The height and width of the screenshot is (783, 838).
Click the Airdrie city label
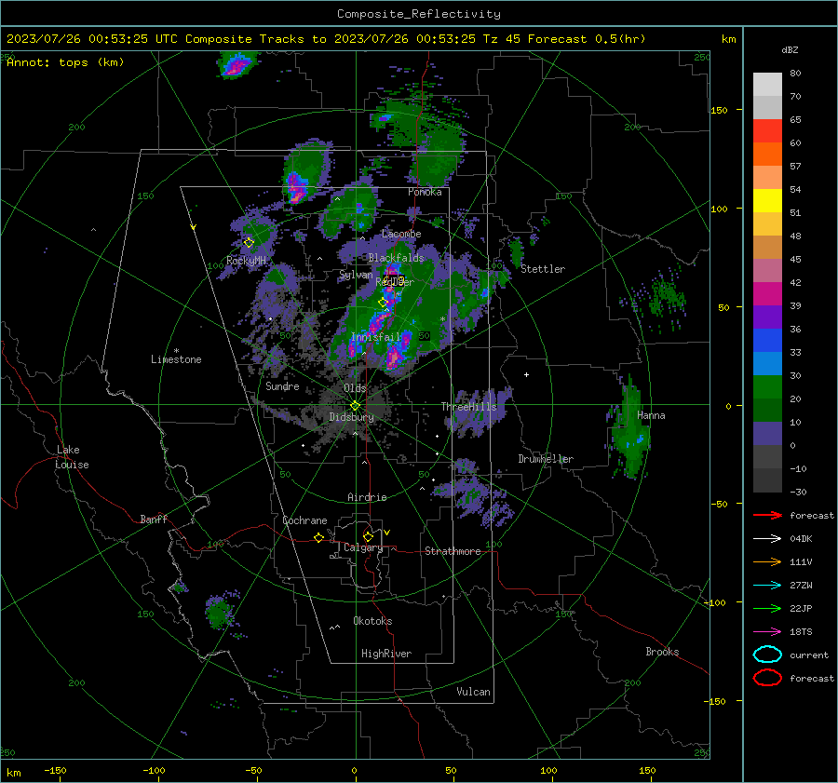tap(367, 497)
